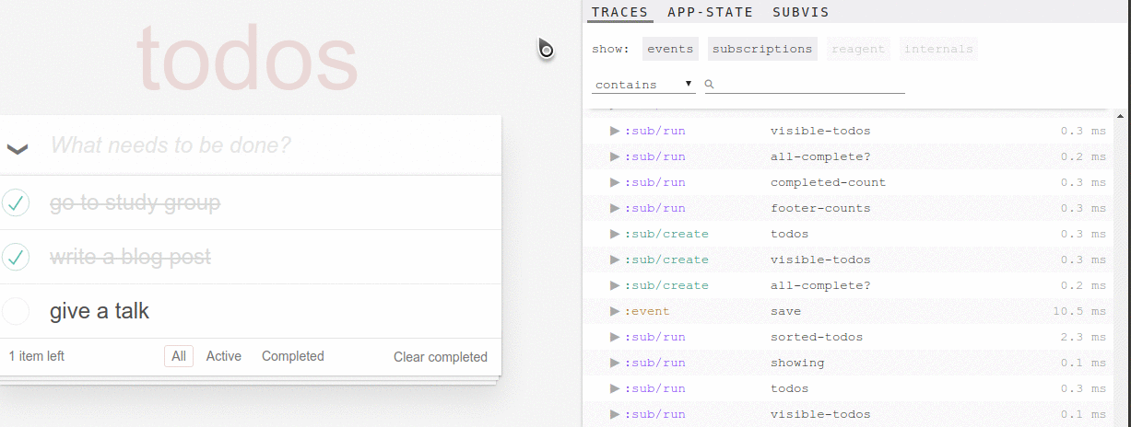Image resolution: width=1131 pixels, height=427 pixels.
Task: Enable the reagent trace filter
Action: coord(858,49)
